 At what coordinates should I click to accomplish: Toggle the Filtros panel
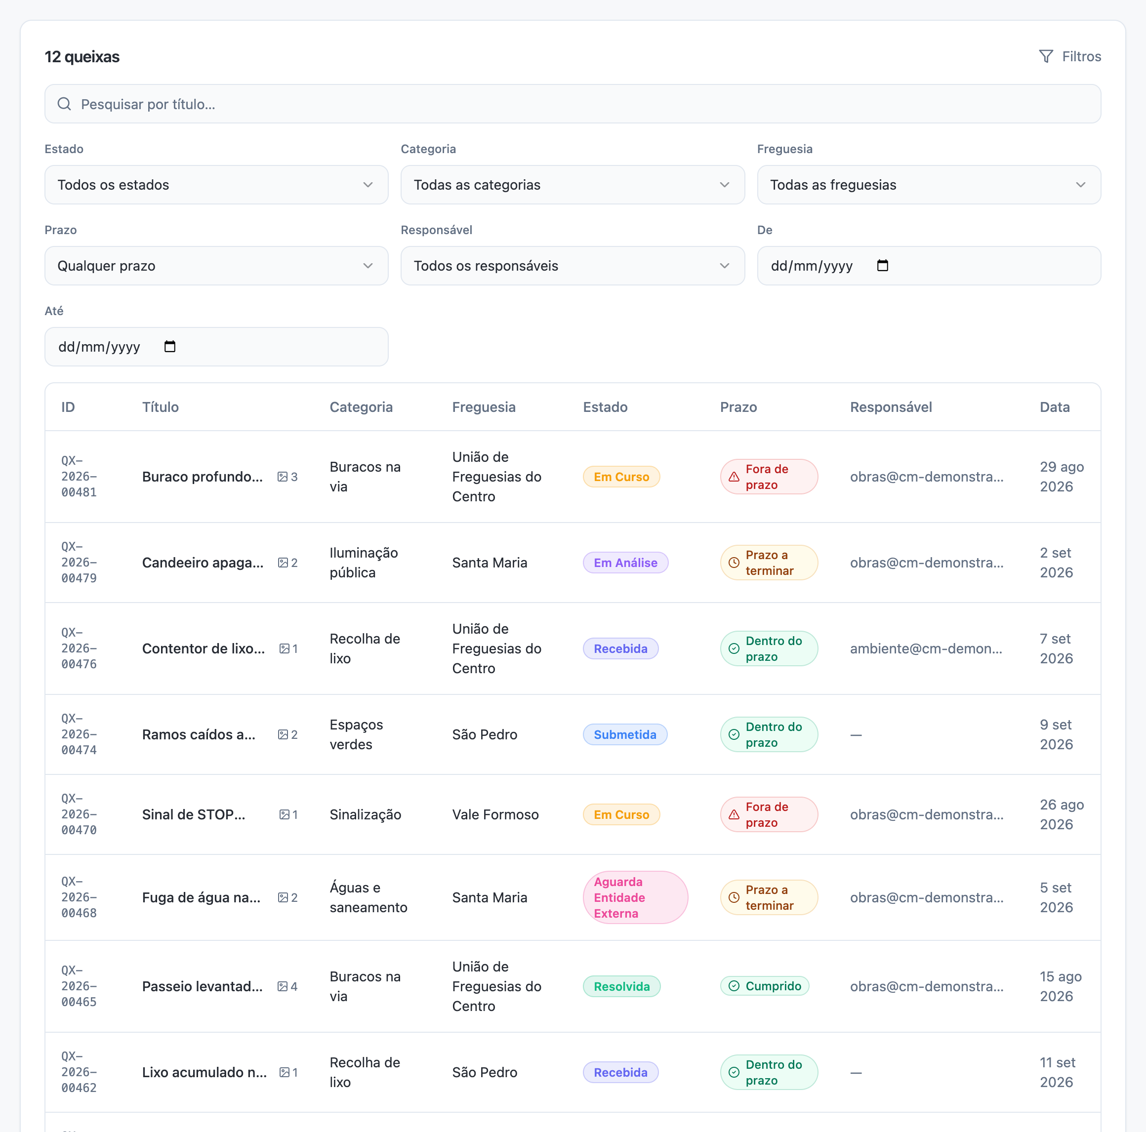coord(1070,56)
